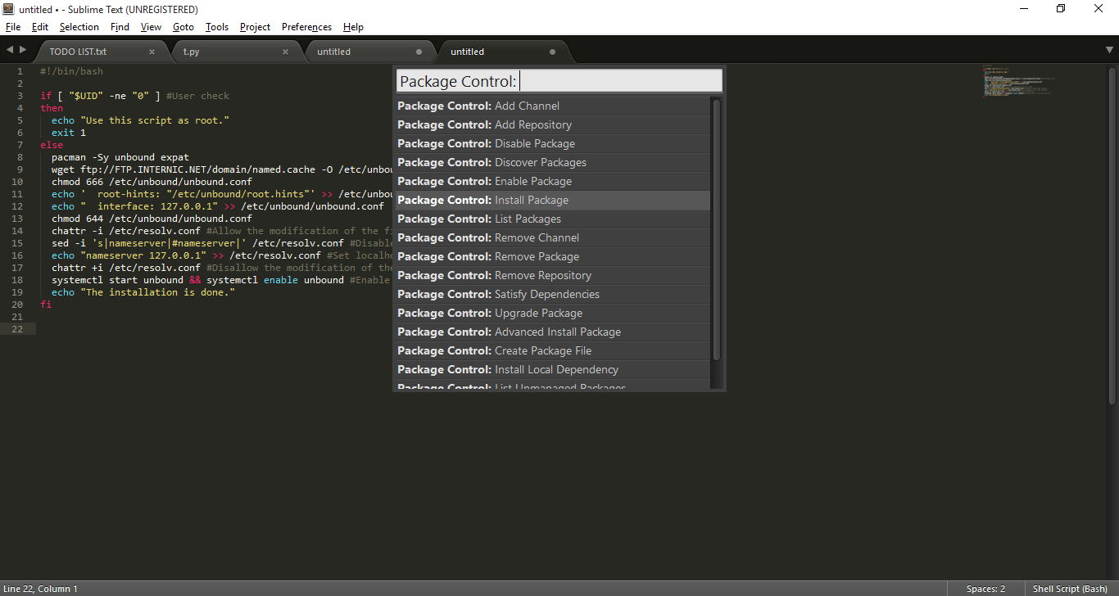Viewport: 1119px width, 596px height.
Task: Open the Project menu
Action: (x=256, y=27)
